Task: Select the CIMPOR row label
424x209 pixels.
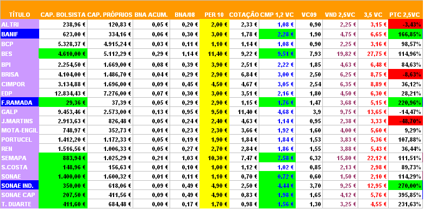Action: 20,84
